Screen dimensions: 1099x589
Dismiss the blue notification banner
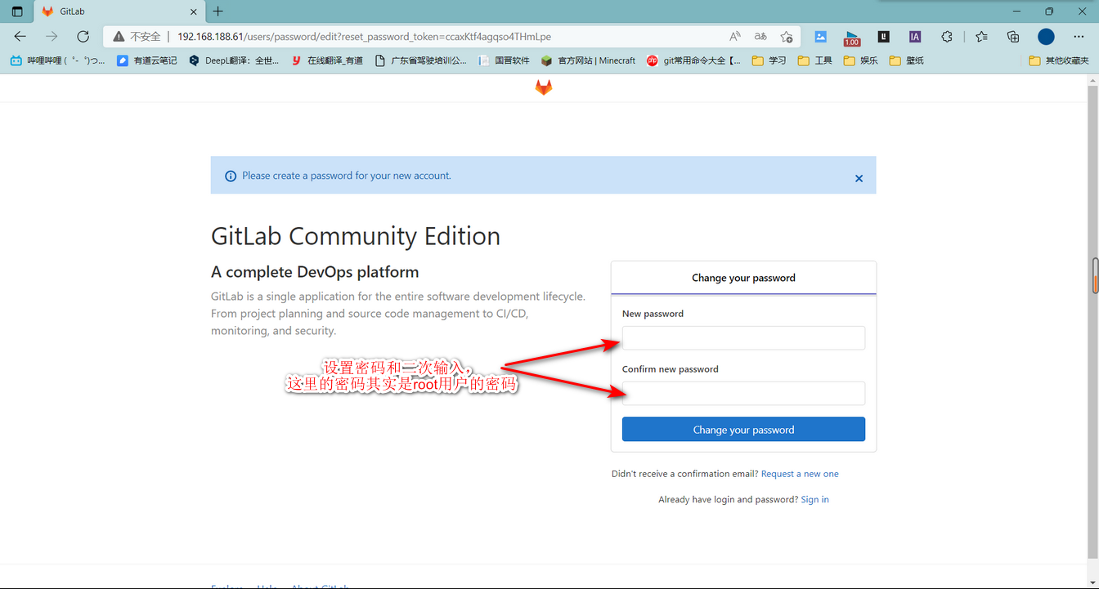859,177
